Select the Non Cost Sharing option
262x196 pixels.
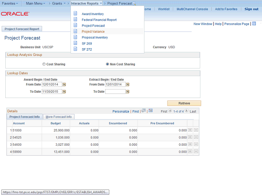[108, 64]
